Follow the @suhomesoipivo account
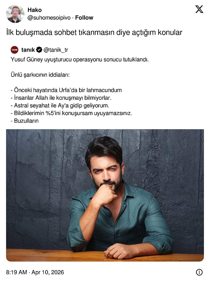Screen dimensions: 210x283 (84, 18)
